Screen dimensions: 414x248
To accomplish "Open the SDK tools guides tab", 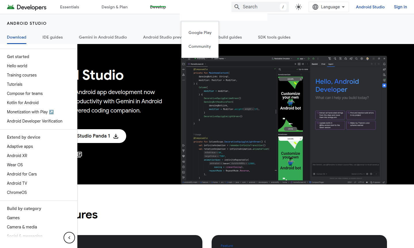I will pos(274,37).
